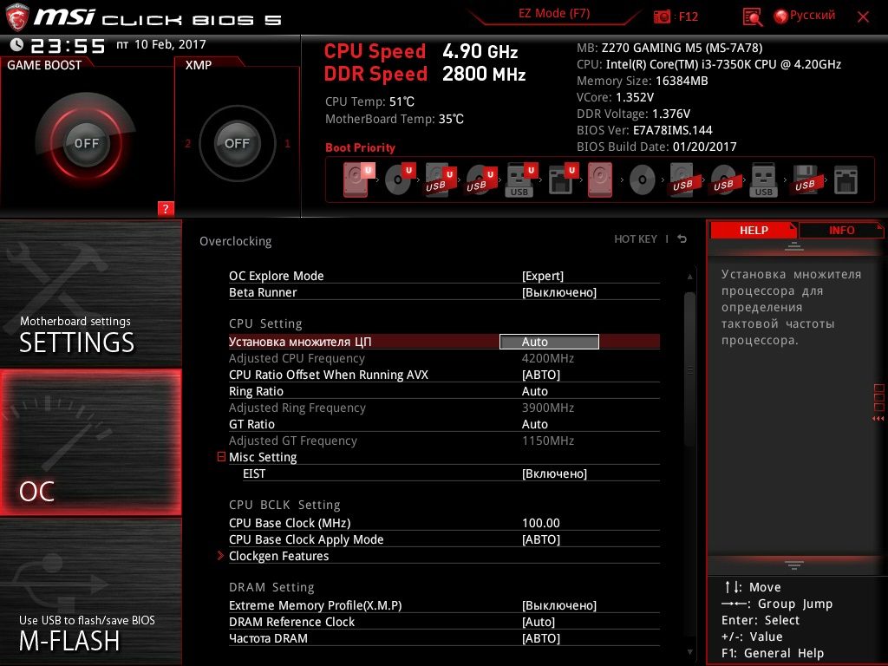
Task: Go back using the return arrow icon
Action: click(x=682, y=239)
